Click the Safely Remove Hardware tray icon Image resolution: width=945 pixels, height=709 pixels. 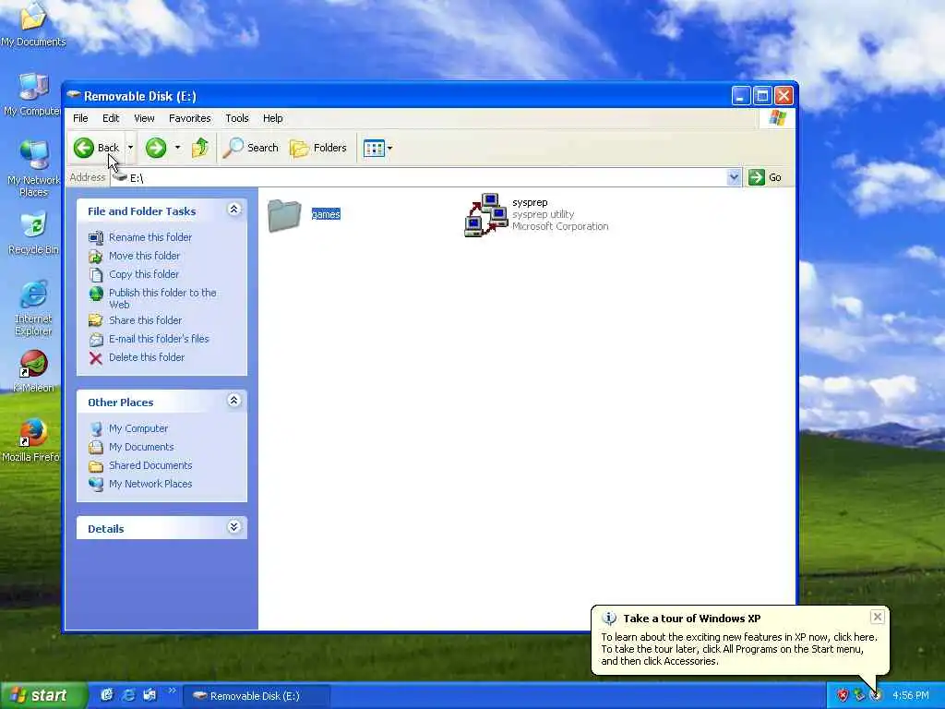coord(859,696)
